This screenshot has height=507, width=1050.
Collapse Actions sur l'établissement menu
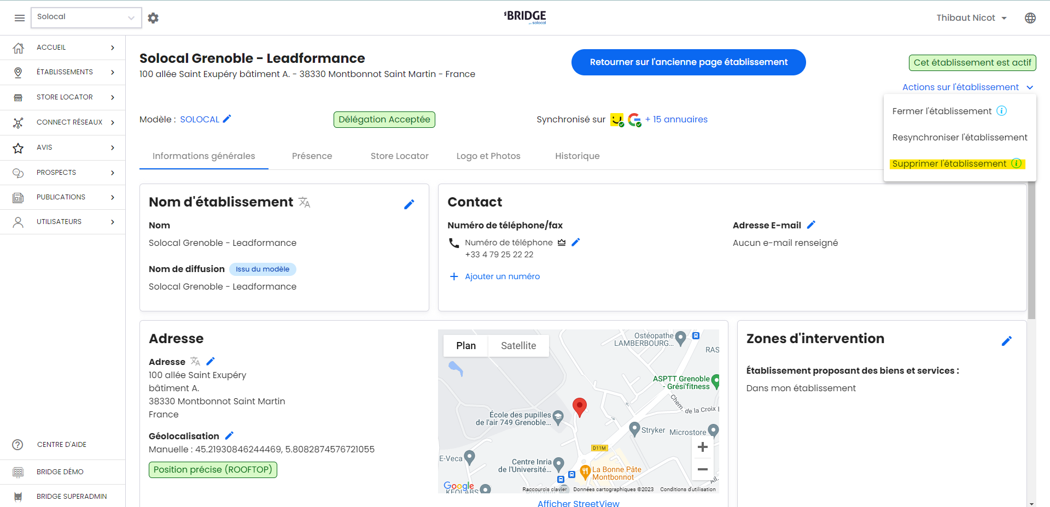[967, 87]
